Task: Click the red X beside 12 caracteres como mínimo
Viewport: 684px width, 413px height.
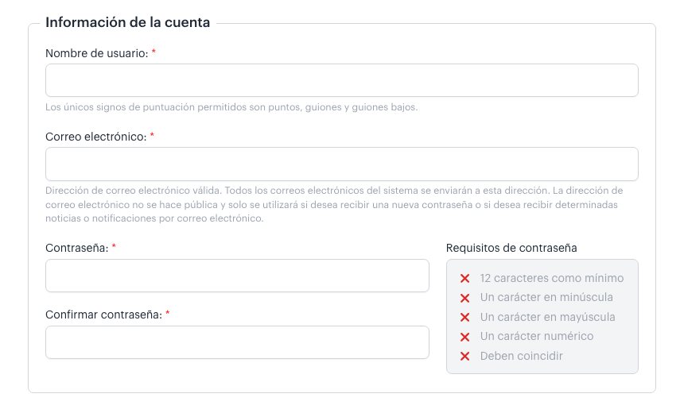Action: point(464,279)
